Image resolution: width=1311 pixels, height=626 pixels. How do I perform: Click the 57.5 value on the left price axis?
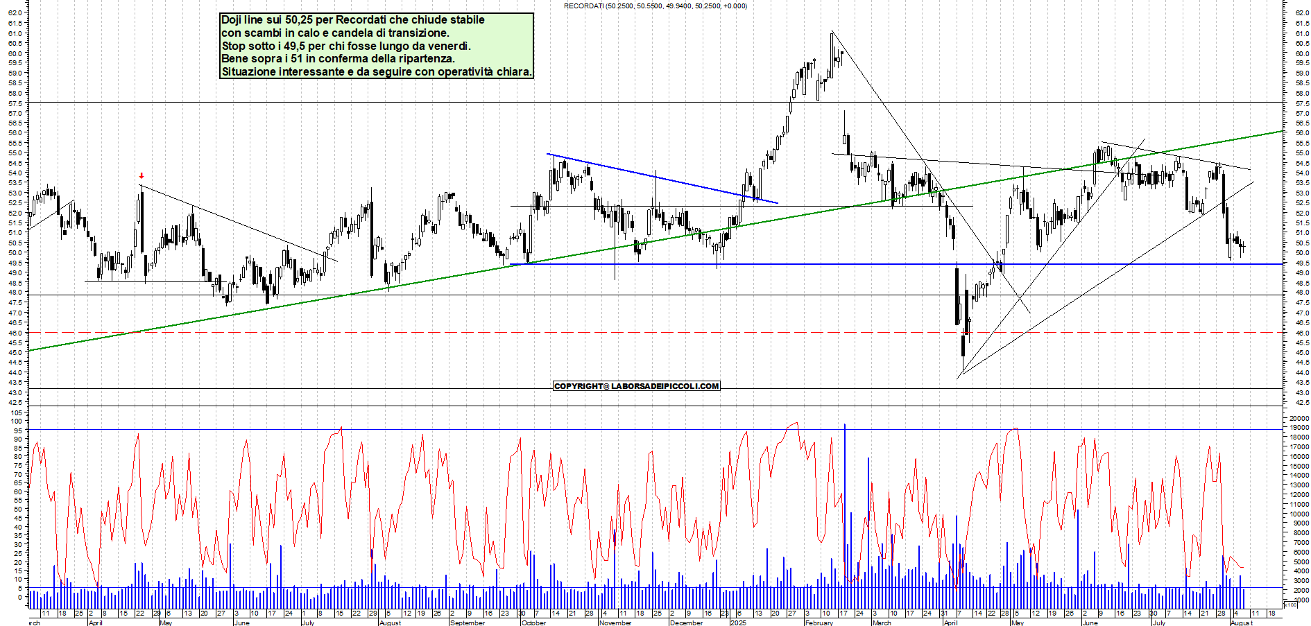tap(16, 103)
